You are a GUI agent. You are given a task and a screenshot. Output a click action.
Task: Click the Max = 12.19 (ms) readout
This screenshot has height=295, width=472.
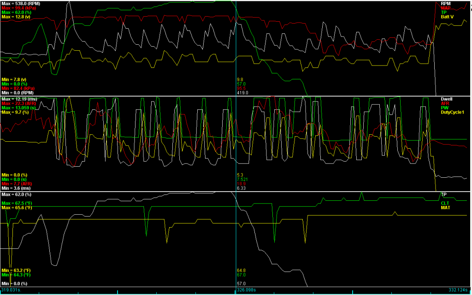tap(19, 99)
